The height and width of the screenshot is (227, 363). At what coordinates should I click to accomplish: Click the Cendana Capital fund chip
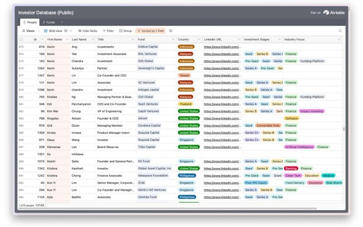coord(149,126)
